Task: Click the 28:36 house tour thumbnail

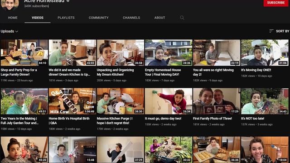Action: point(169,53)
